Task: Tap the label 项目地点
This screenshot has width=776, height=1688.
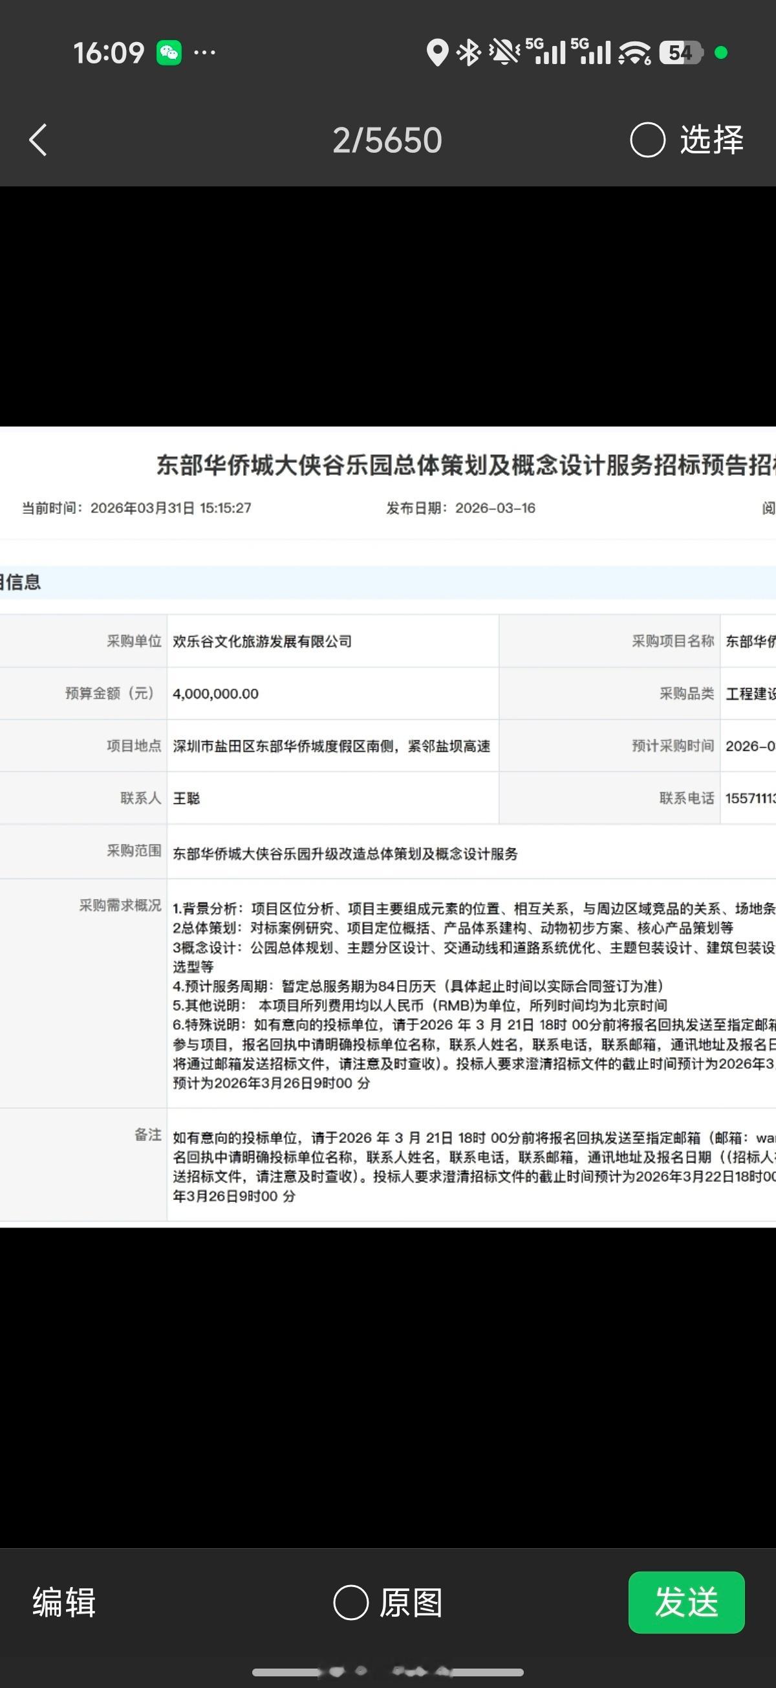Action: coord(135,746)
